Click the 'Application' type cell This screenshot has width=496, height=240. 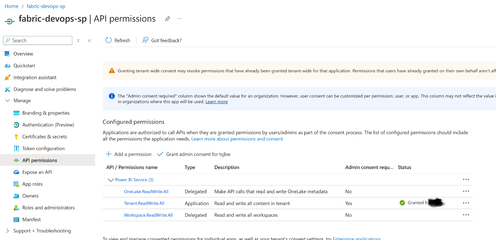click(x=197, y=203)
